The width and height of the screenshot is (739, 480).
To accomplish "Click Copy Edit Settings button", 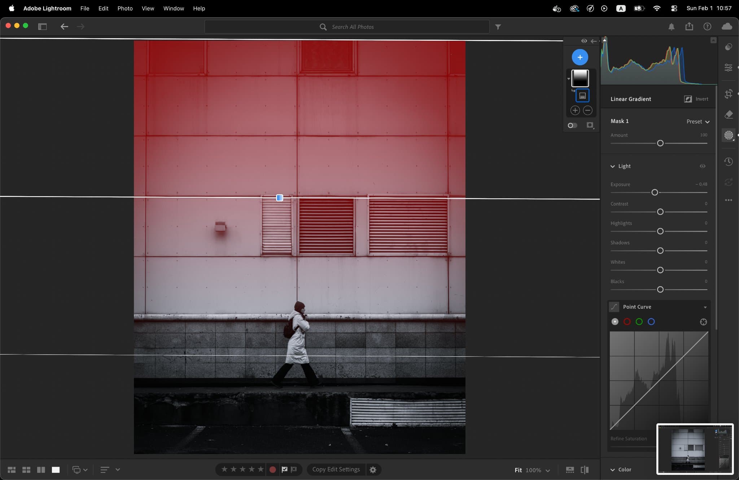I will pyautogui.click(x=336, y=469).
